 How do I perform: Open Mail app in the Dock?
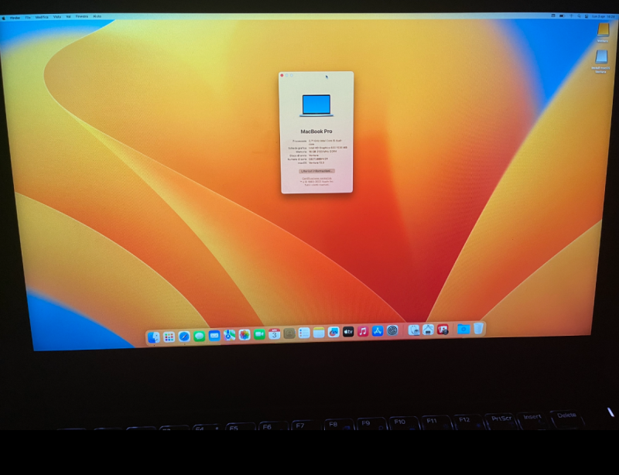point(214,336)
